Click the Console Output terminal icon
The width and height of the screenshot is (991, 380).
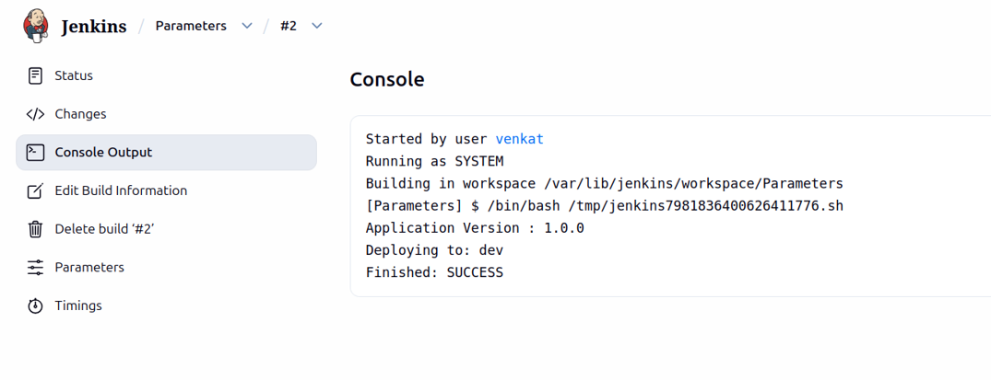point(35,152)
